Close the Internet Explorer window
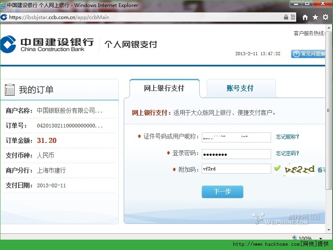The image size is (333, 250). [322, 4]
